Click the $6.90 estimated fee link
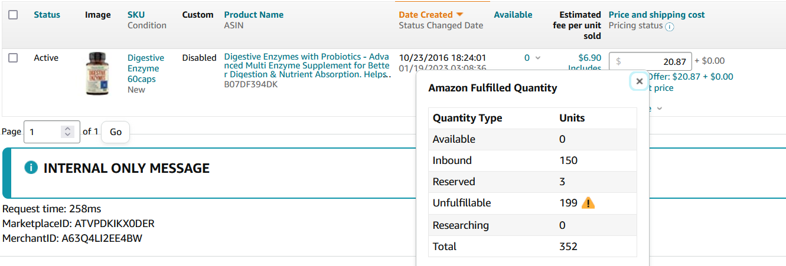Screen dimensions: 786x266 589,58
